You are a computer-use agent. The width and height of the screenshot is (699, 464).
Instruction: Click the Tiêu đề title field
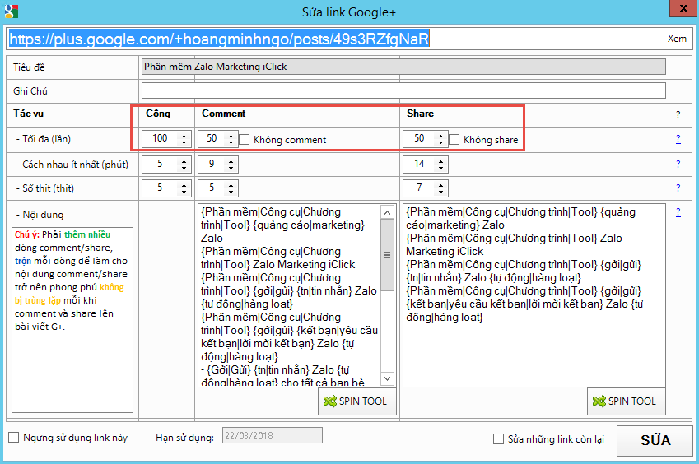coord(403,67)
